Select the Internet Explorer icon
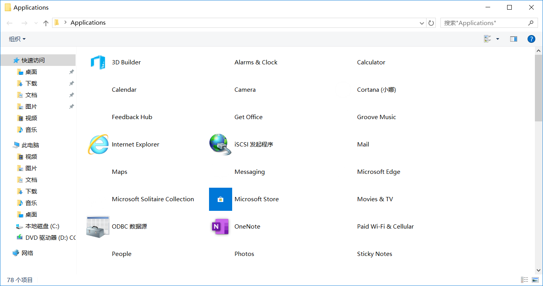Screen dimensions: 543x286 click(x=98, y=145)
